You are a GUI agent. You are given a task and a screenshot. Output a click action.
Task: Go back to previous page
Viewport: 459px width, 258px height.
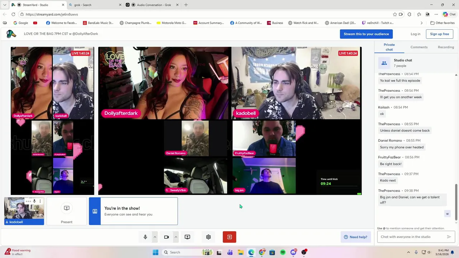(4, 14)
